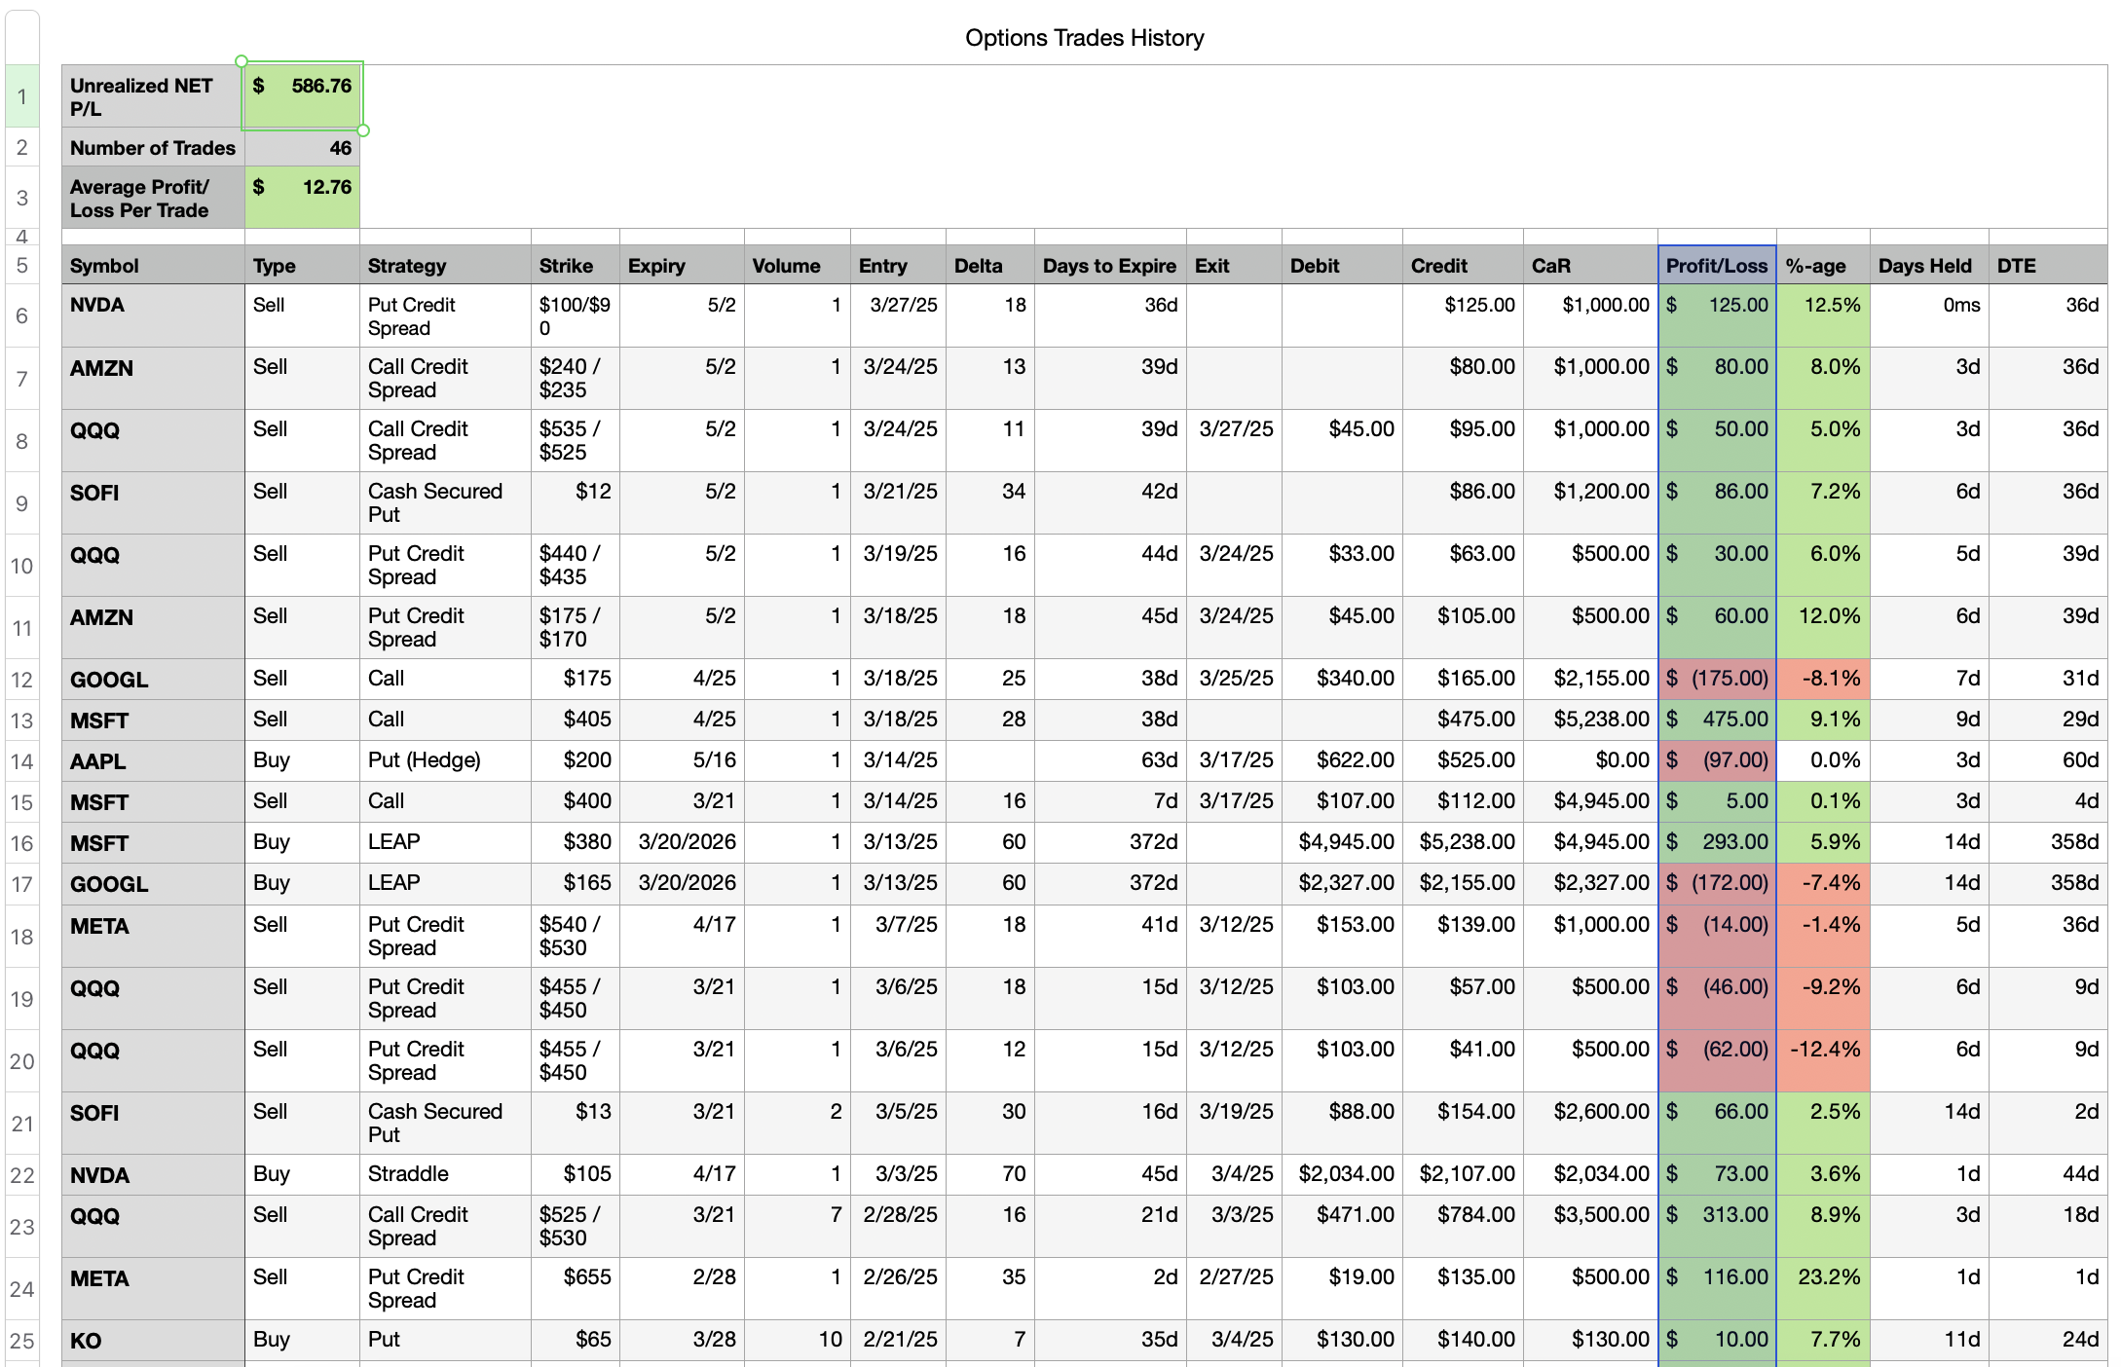The image size is (2121, 1367).
Task: Click the CaR column header cell
Action: tap(1590, 266)
